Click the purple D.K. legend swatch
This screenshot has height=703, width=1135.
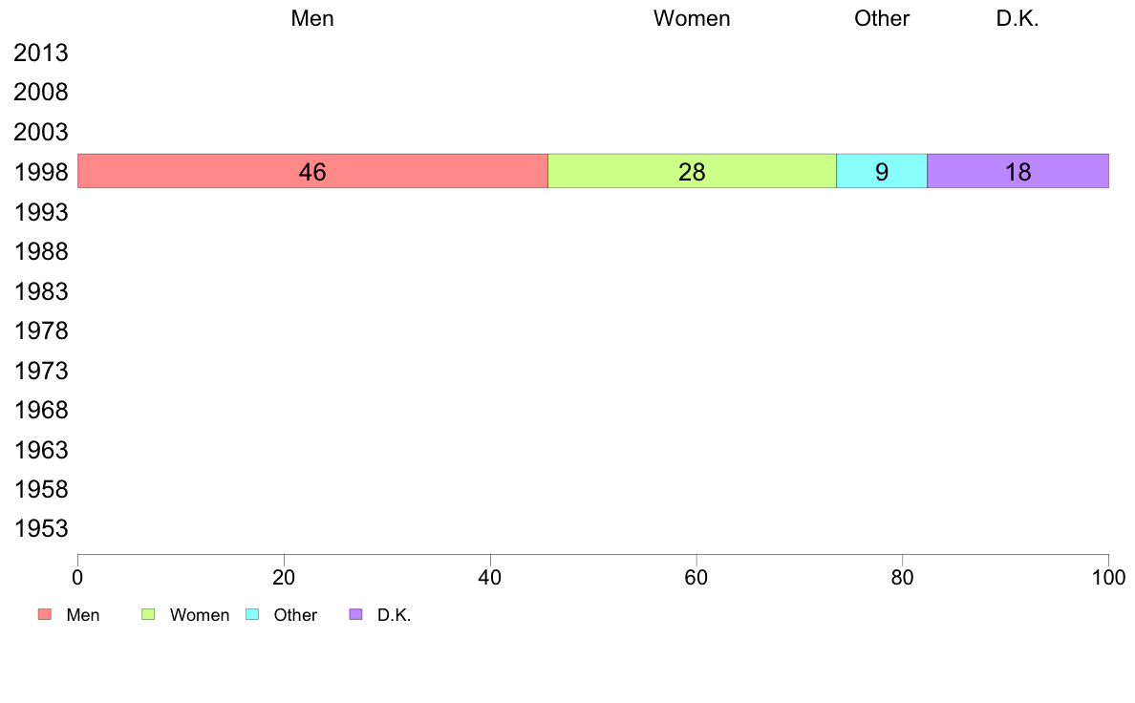pos(356,614)
